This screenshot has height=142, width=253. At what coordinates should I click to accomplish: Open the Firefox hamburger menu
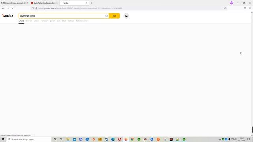250,9
